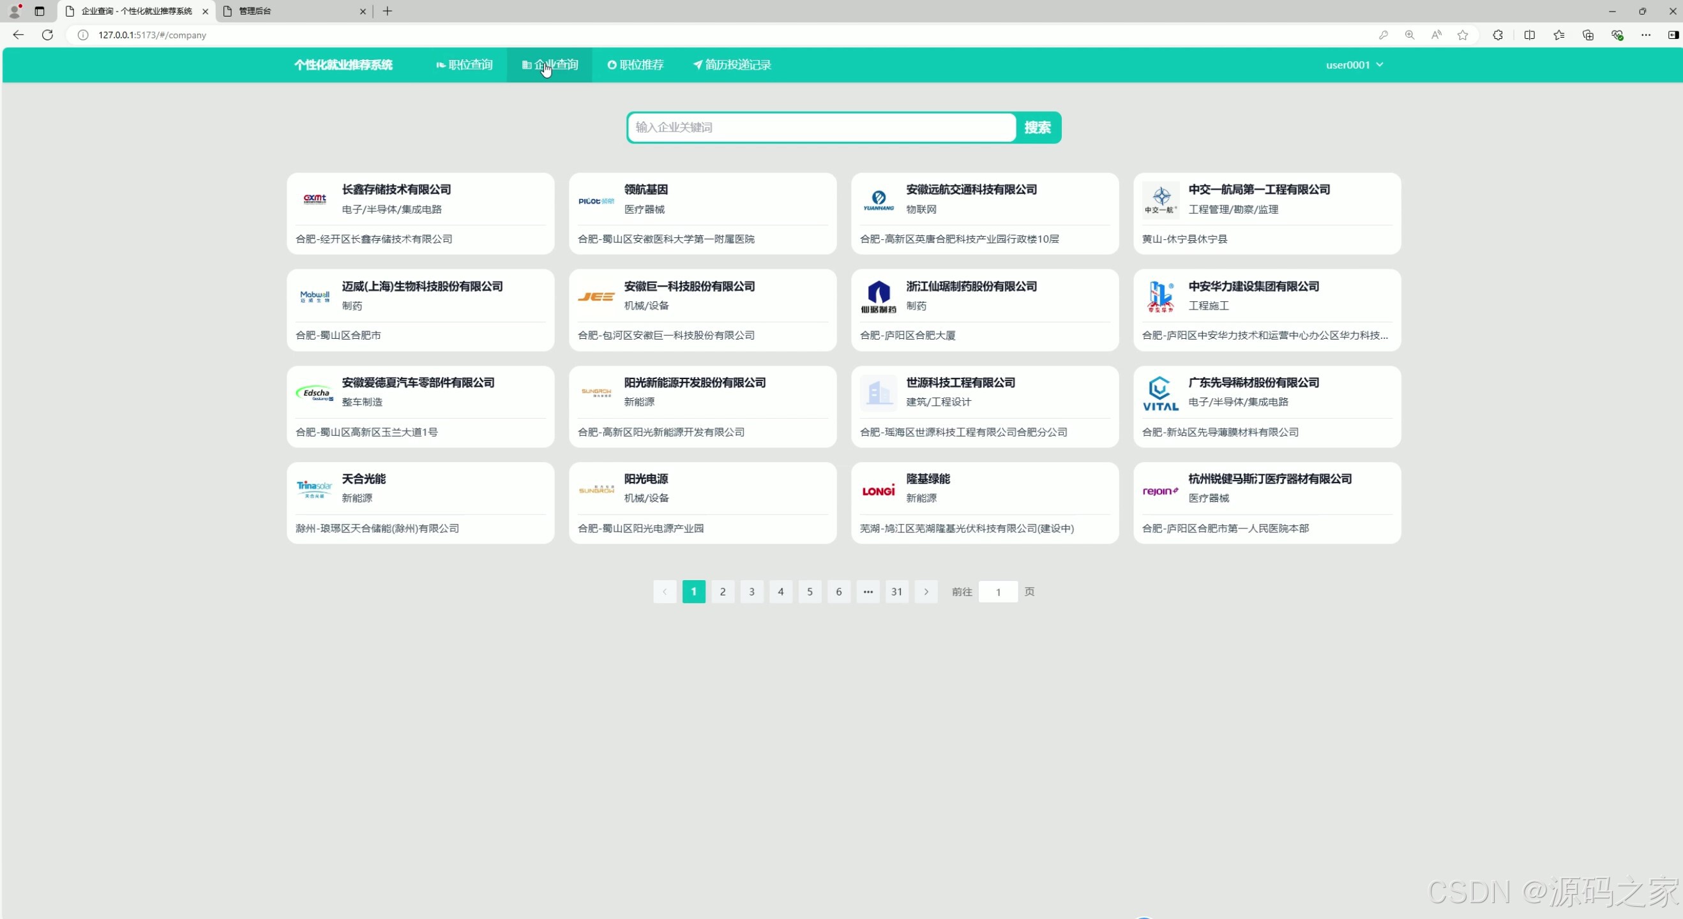This screenshot has width=1683, height=919.
Task: Open the browser sidebar icon
Action: click(x=1673, y=35)
